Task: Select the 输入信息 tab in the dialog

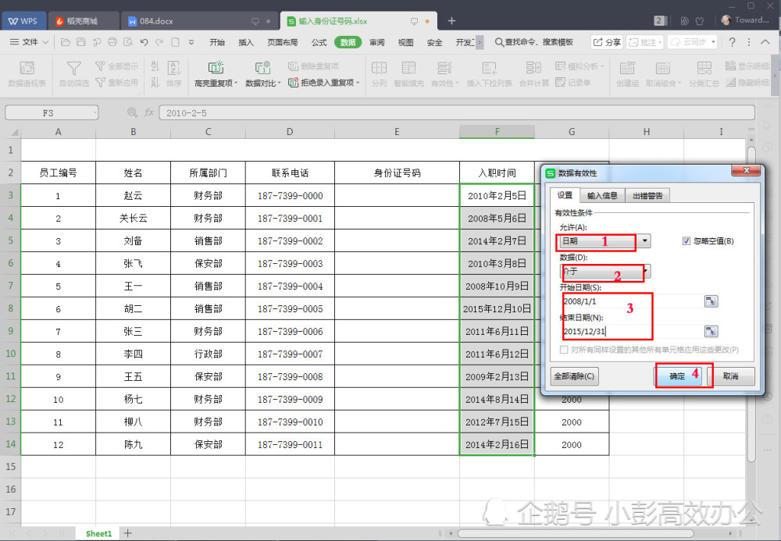Action: [x=602, y=196]
